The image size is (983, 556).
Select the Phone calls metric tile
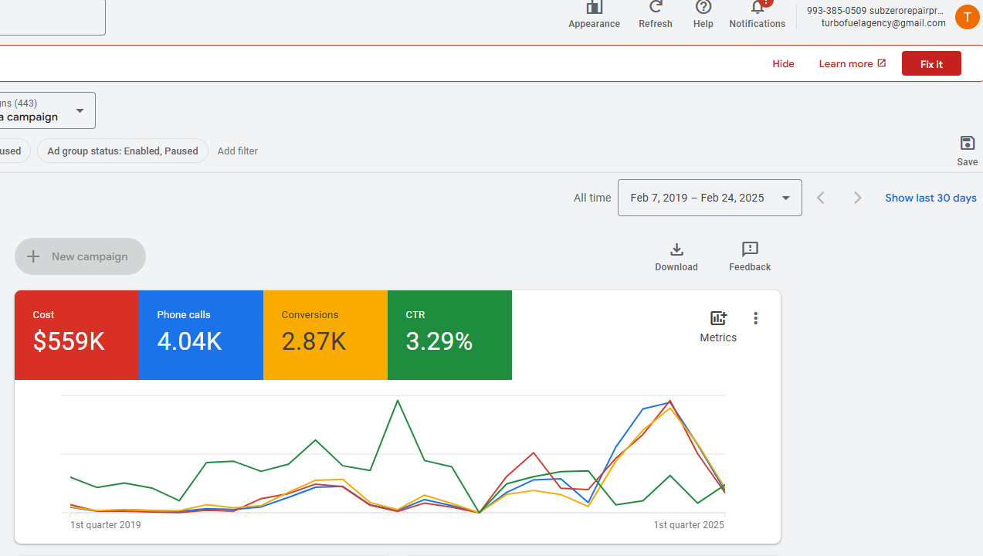click(201, 335)
